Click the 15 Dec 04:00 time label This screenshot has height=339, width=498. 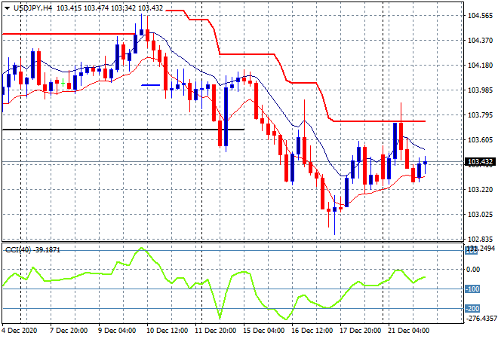[x=263, y=331]
